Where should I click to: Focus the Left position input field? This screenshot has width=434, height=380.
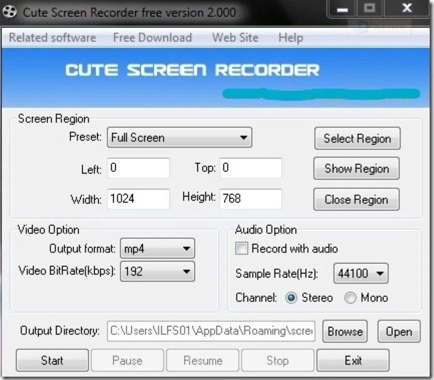point(138,168)
